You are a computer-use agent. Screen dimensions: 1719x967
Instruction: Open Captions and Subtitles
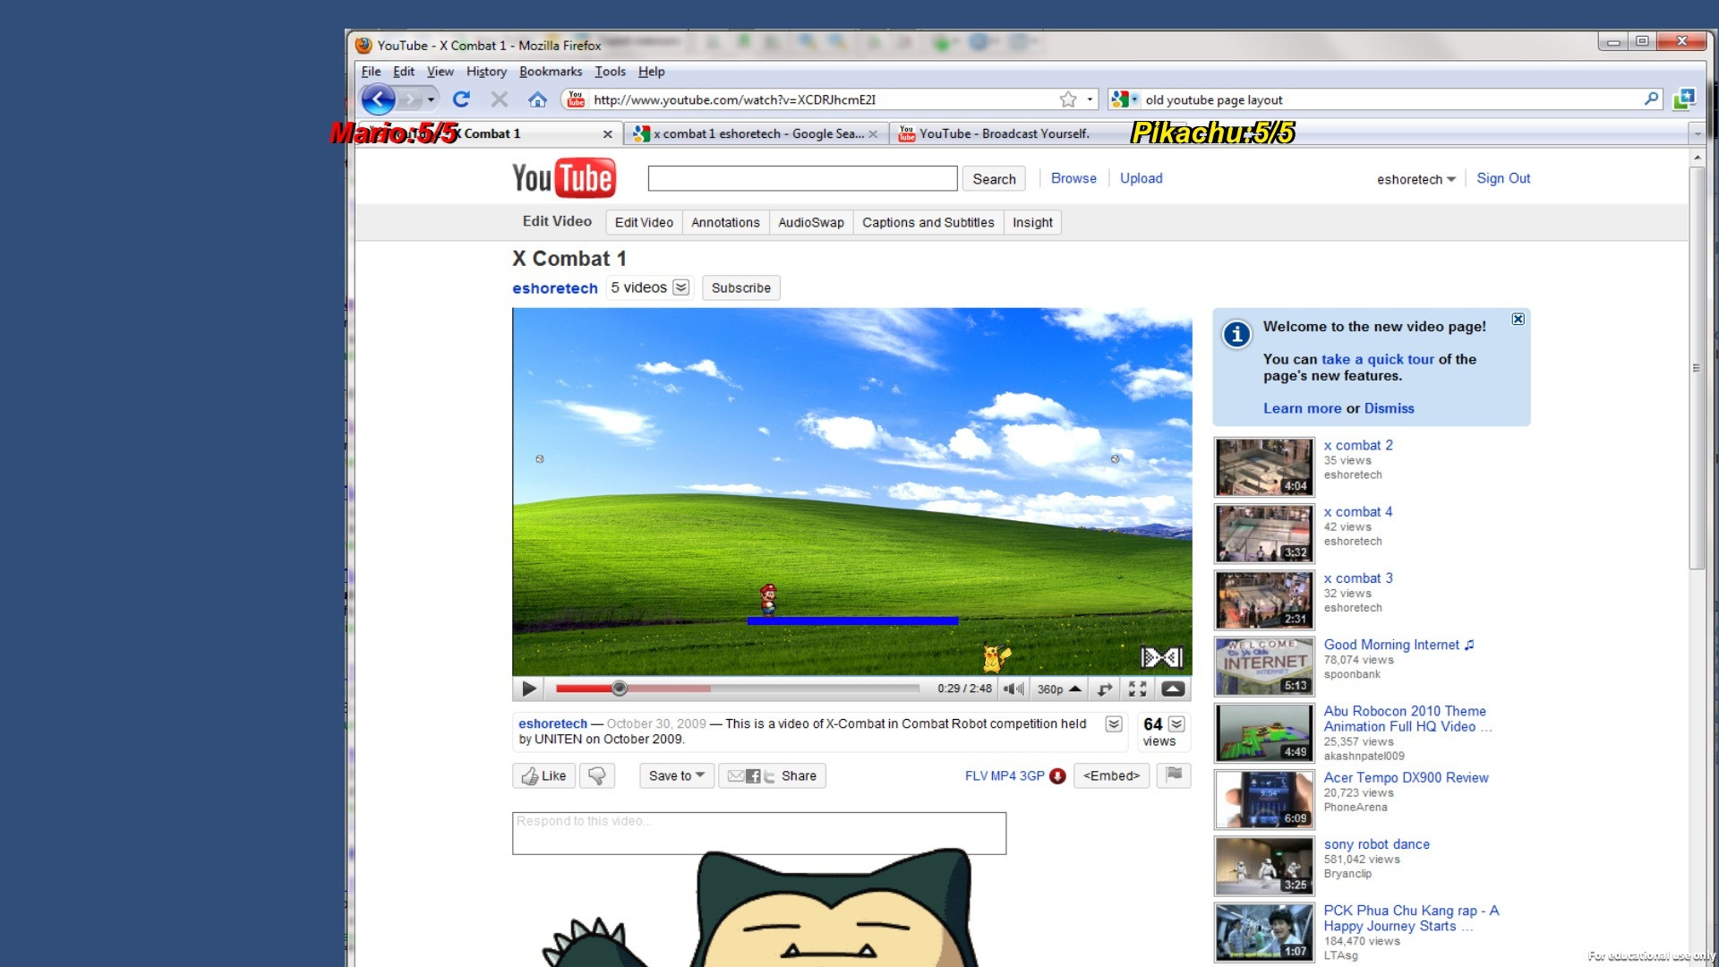(928, 222)
